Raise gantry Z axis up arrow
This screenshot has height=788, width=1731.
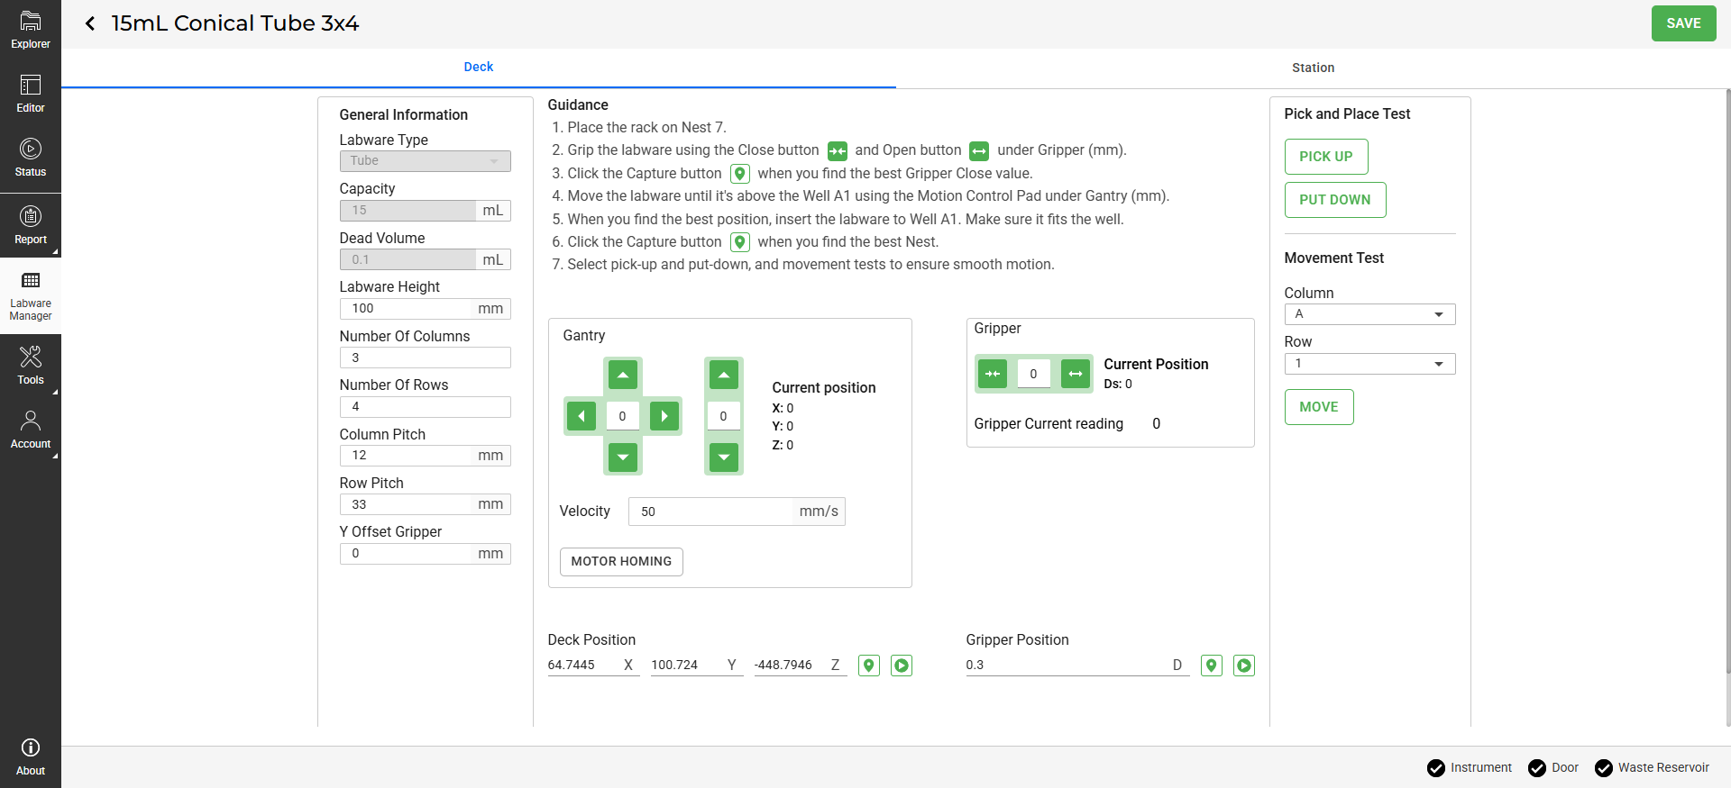tap(724, 375)
